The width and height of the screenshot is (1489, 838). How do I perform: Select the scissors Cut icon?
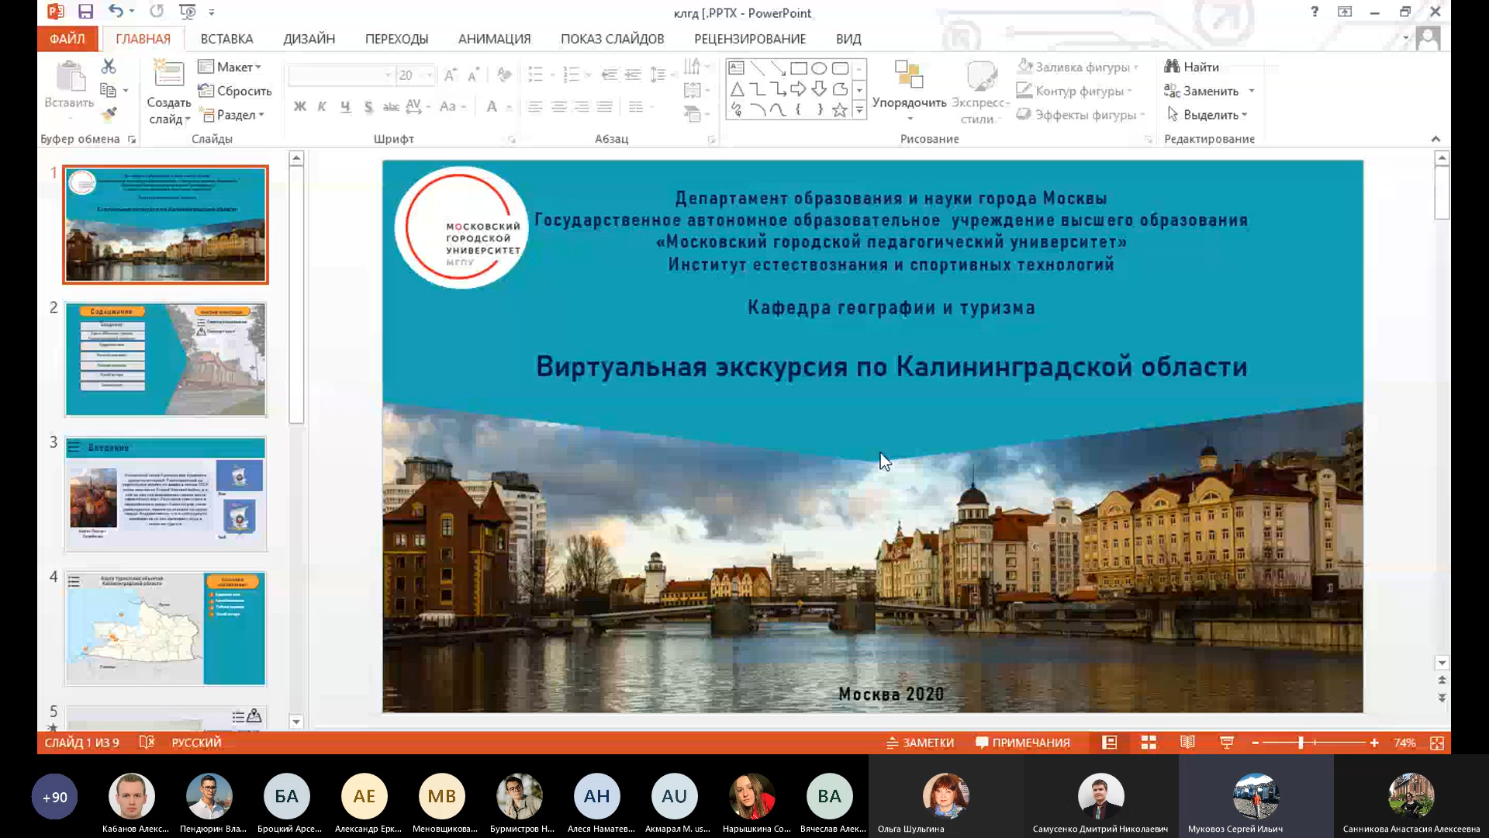(108, 66)
